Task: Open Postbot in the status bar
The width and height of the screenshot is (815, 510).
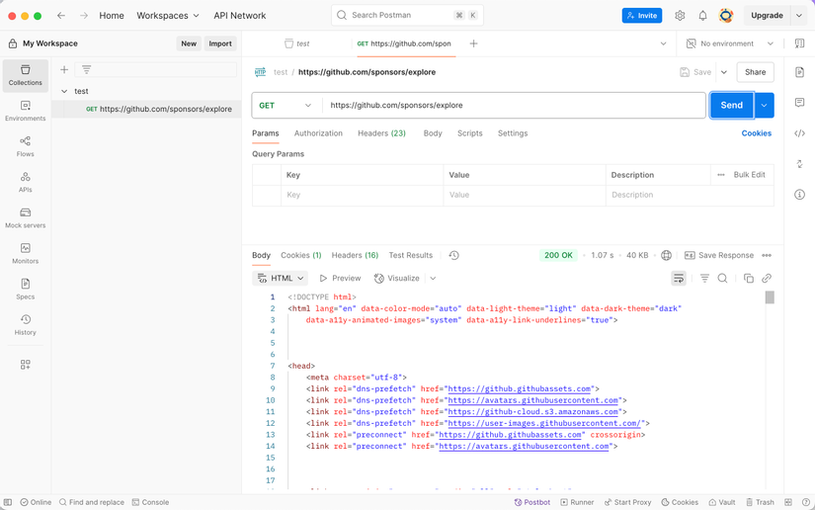Action: pyautogui.click(x=532, y=502)
